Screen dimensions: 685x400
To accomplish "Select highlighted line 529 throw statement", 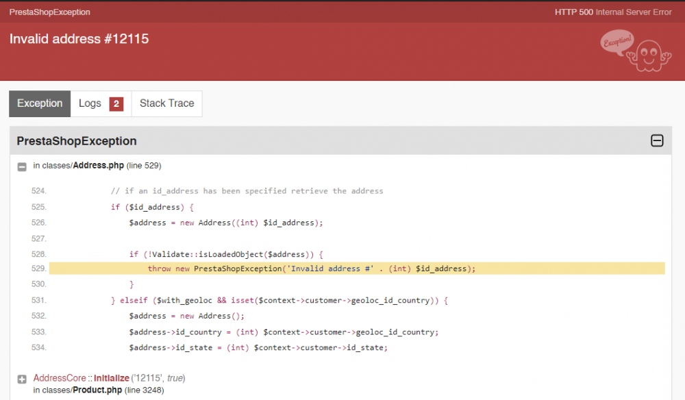I will [357, 268].
